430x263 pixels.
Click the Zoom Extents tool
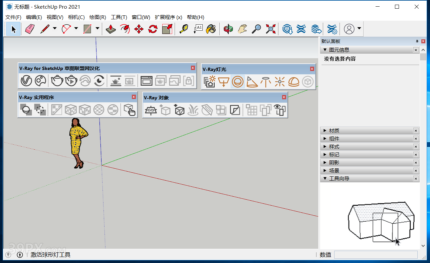coord(270,29)
